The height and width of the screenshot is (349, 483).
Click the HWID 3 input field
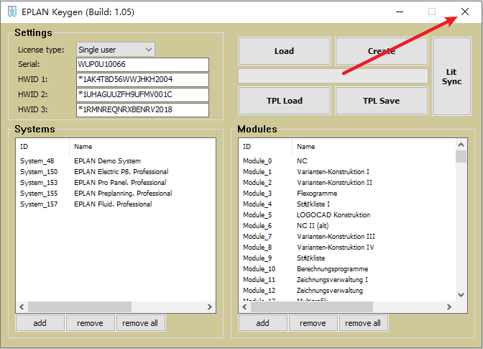click(x=142, y=110)
